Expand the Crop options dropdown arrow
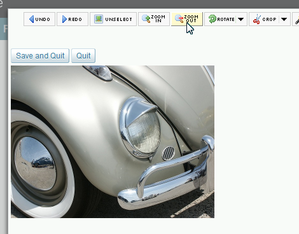The width and height of the screenshot is (299, 234). 284,19
